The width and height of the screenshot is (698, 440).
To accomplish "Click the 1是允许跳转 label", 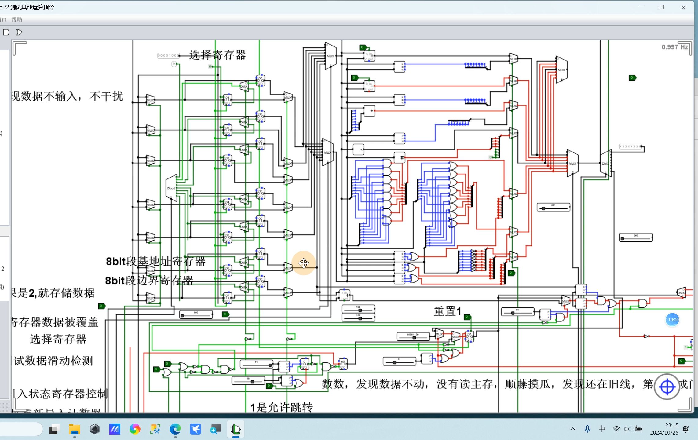I will point(281,408).
